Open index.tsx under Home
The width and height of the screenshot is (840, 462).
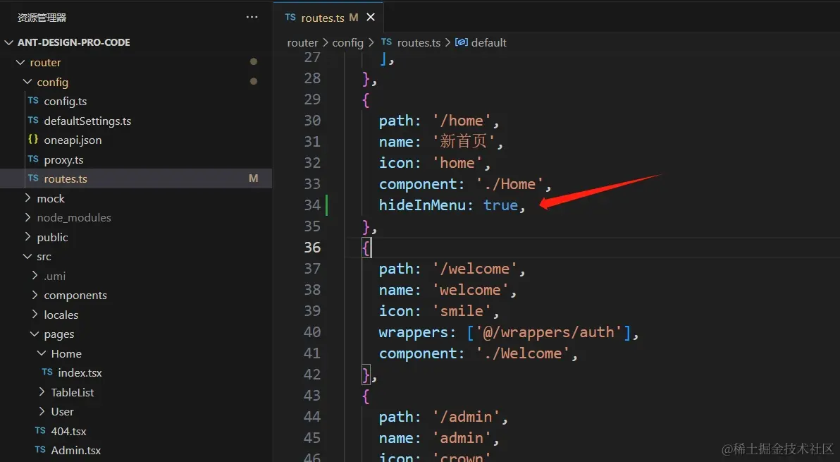click(80, 372)
